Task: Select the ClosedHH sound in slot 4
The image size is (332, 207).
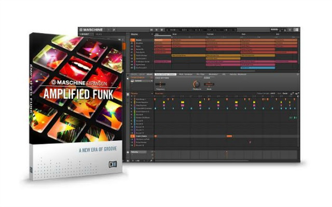Action: 142,109
